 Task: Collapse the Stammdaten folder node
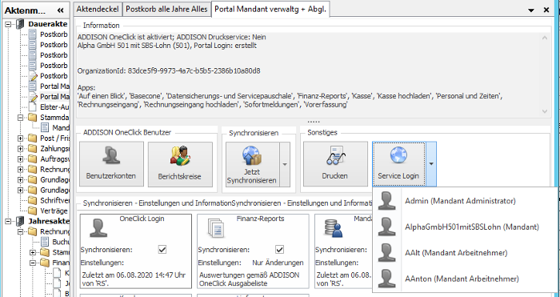click(20, 118)
